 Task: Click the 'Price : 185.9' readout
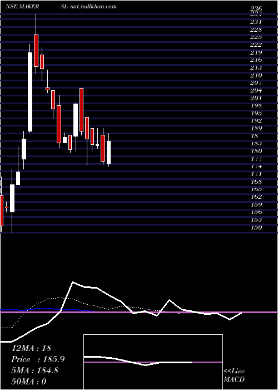38,359
